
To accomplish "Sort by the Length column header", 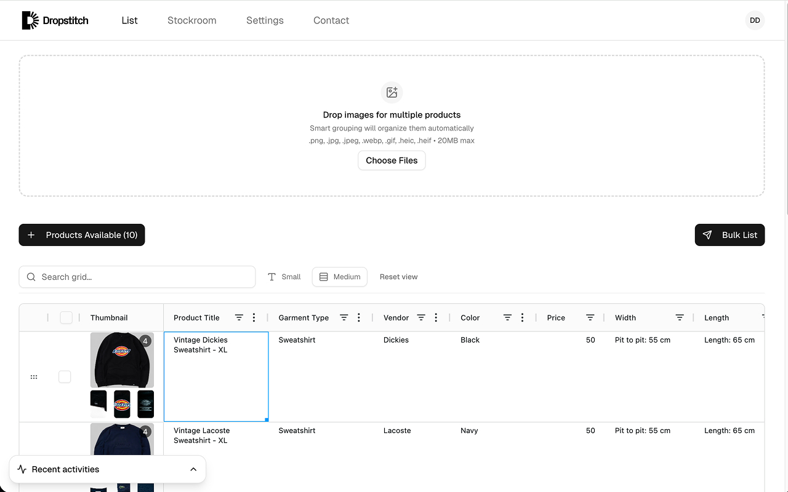I will (x=717, y=318).
